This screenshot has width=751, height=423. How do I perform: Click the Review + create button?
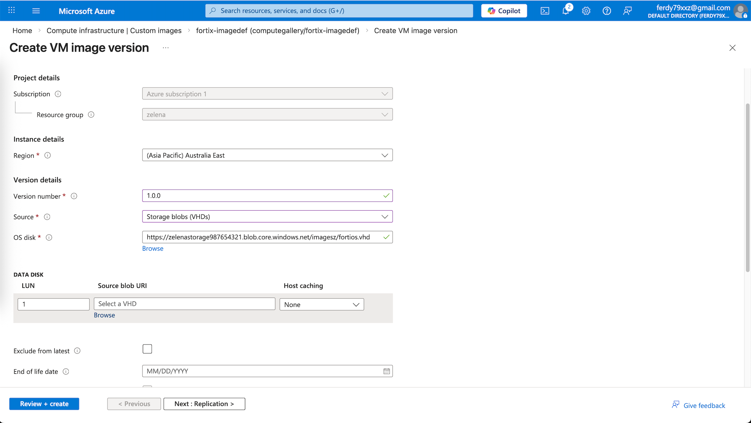[x=44, y=404]
